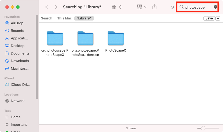Click org.photoscape.PhotoScapeX folder name
The width and height of the screenshot is (223, 132).
[55, 52]
